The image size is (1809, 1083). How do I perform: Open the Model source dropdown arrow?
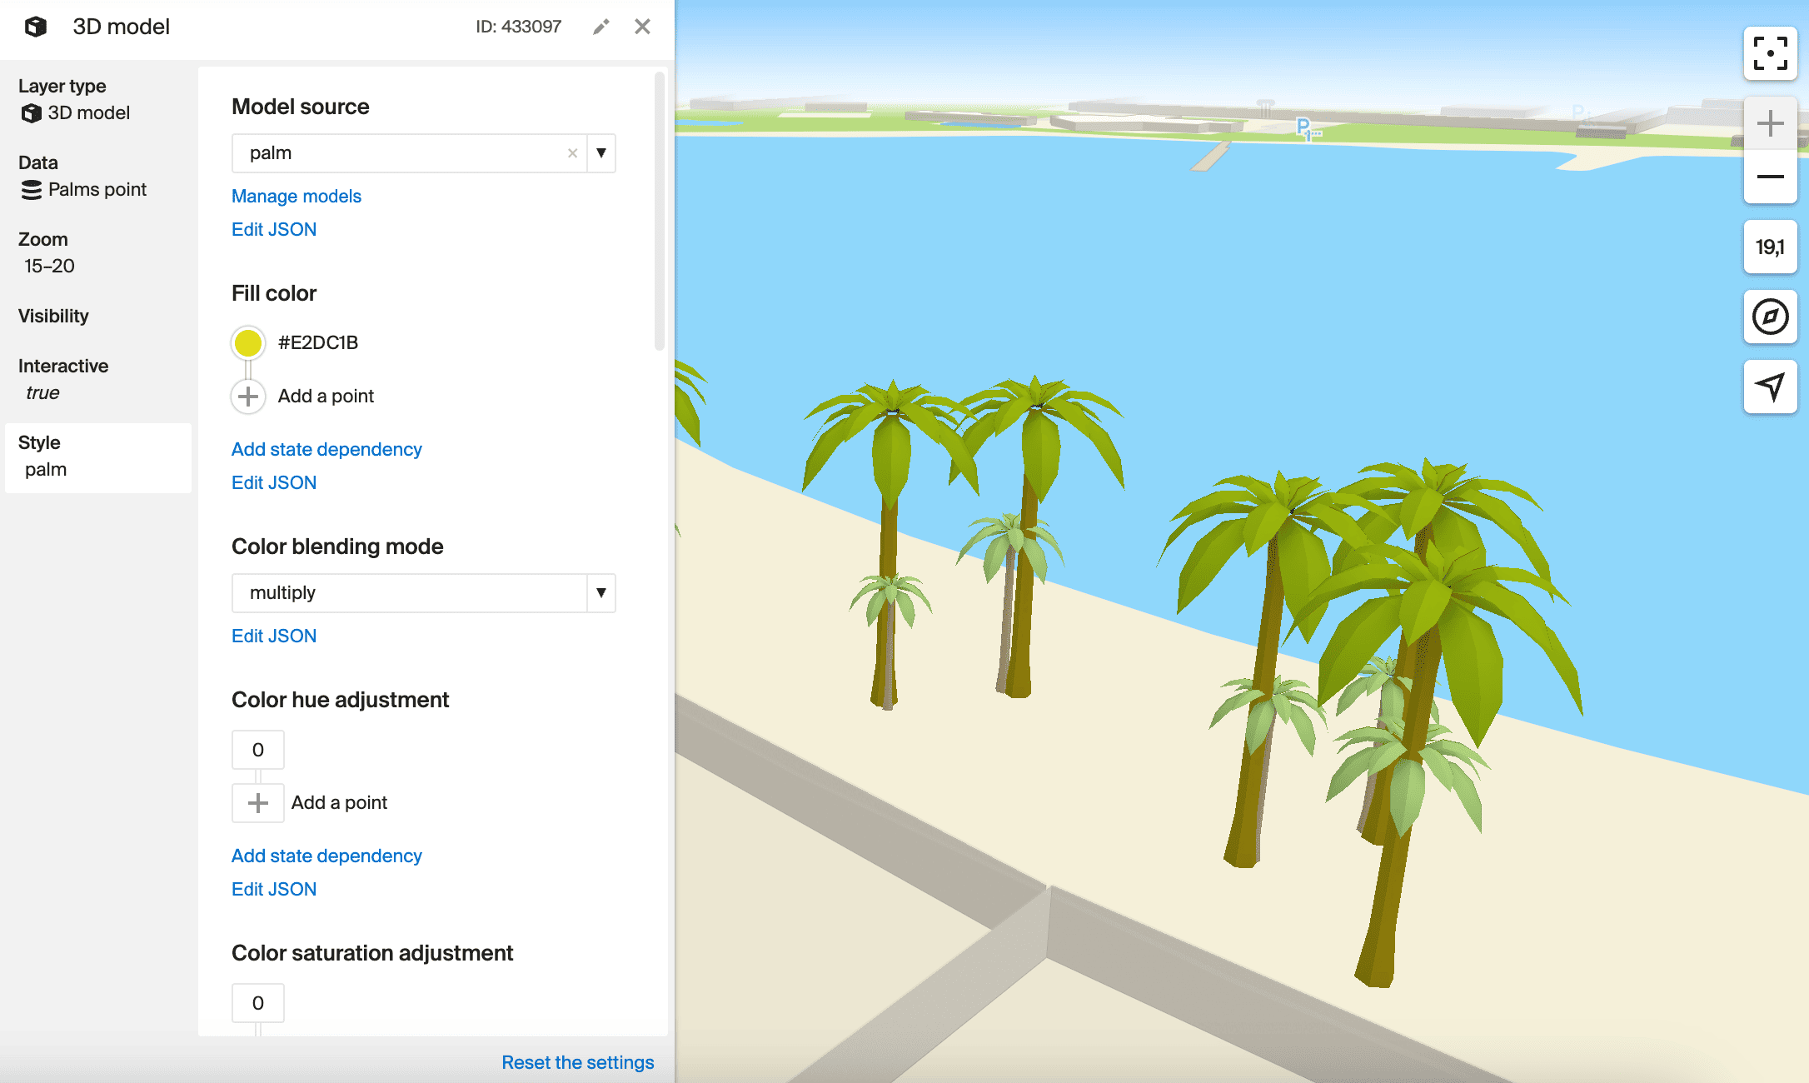pos(601,153)
